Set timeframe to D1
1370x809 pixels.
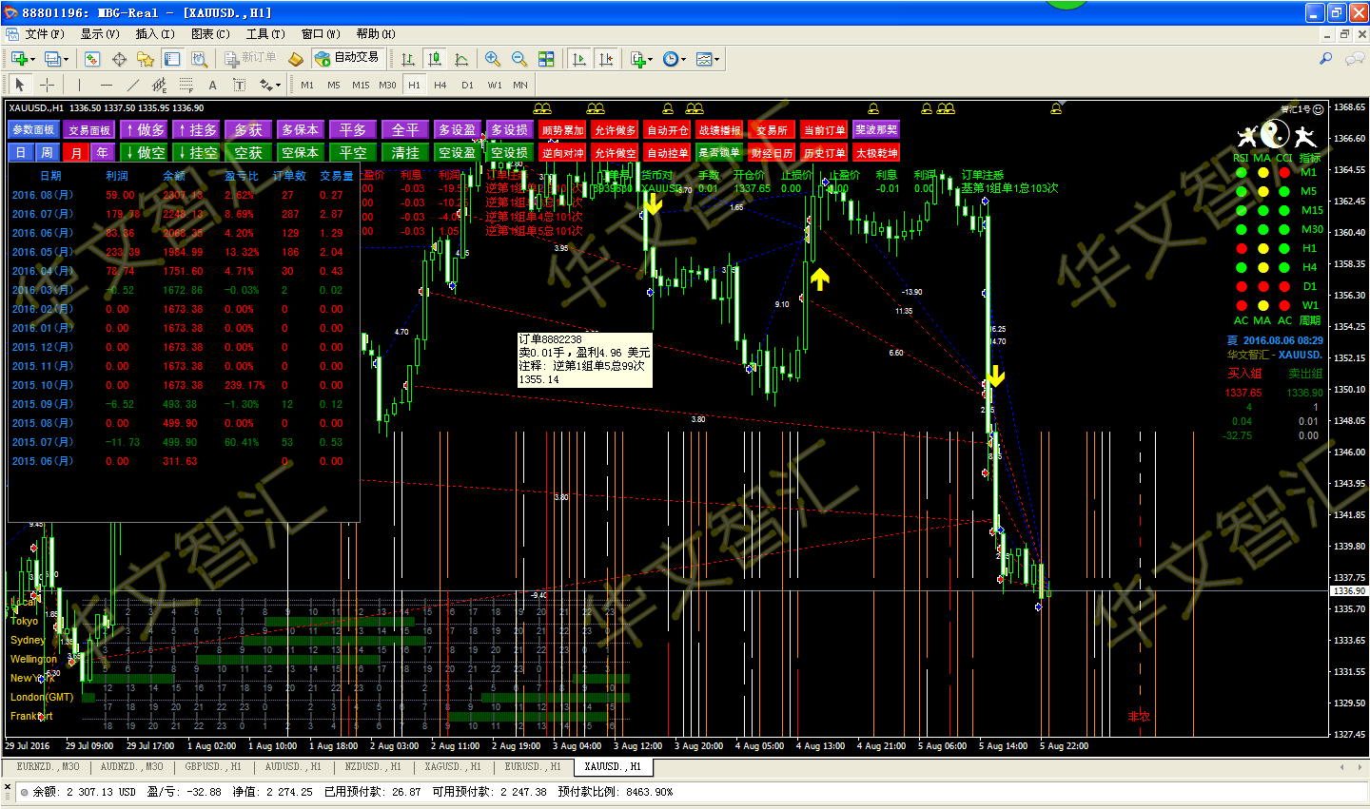[x=467, y=85]
